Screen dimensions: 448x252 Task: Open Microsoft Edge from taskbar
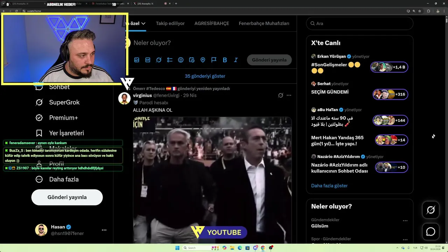pyautogui.click(x=240, y=248)
